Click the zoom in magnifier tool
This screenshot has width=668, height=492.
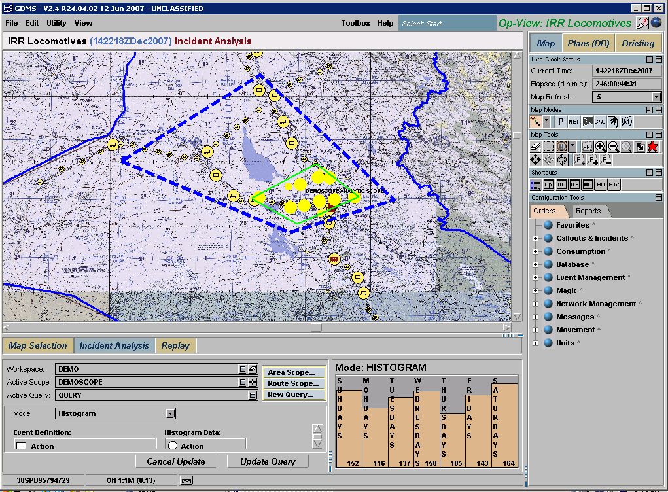[x=601, y=147]
